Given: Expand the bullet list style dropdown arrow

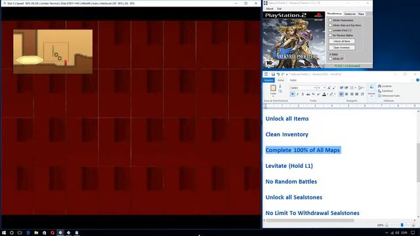Looking at the screenshot, I should click(355, 88).
